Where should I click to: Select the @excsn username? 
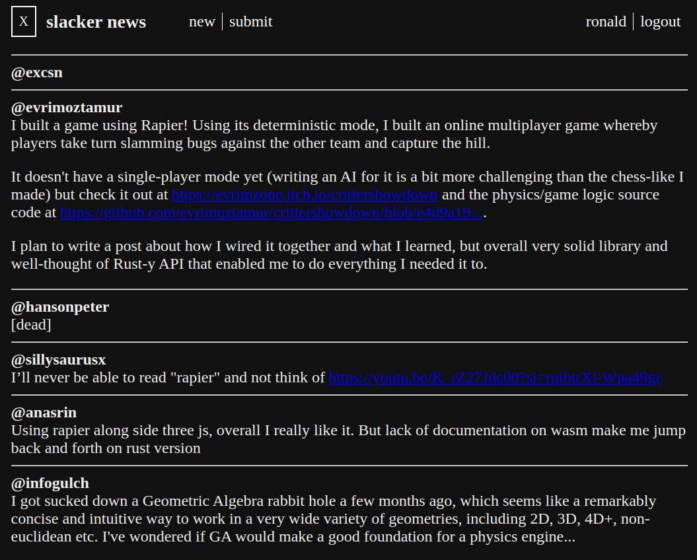37,73
